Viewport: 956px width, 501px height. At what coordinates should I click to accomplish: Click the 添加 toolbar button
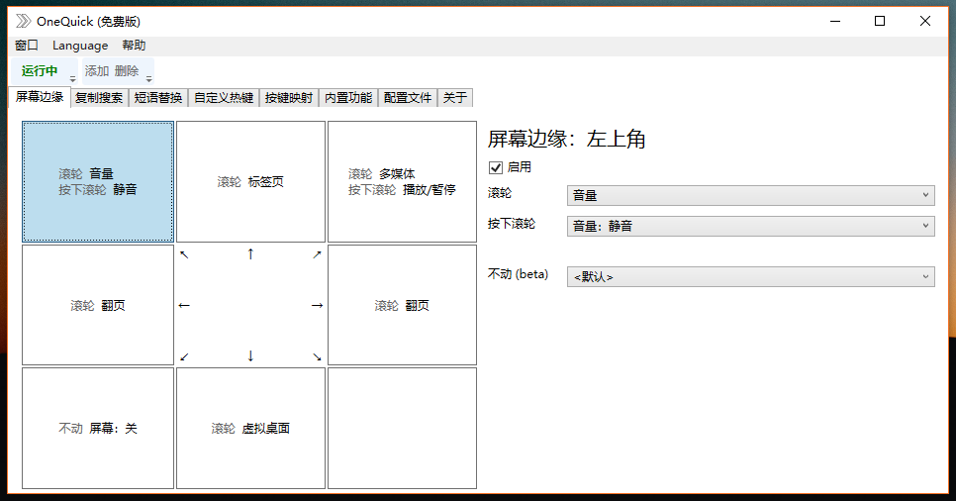(97, 71)
